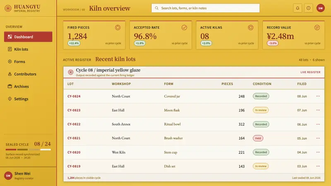
Task: Click the Moon flask form cell
Action: (172, 110)
